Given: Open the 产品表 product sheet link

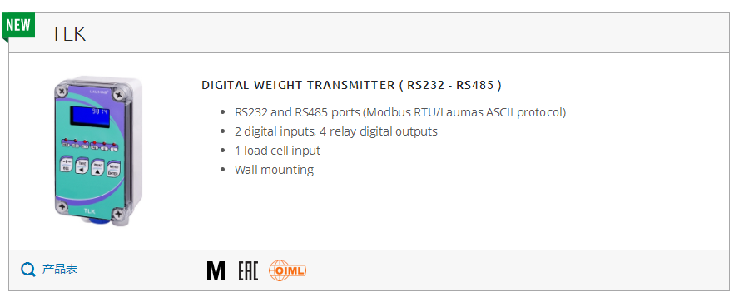Looking at the screenshot, I should 60,269.
